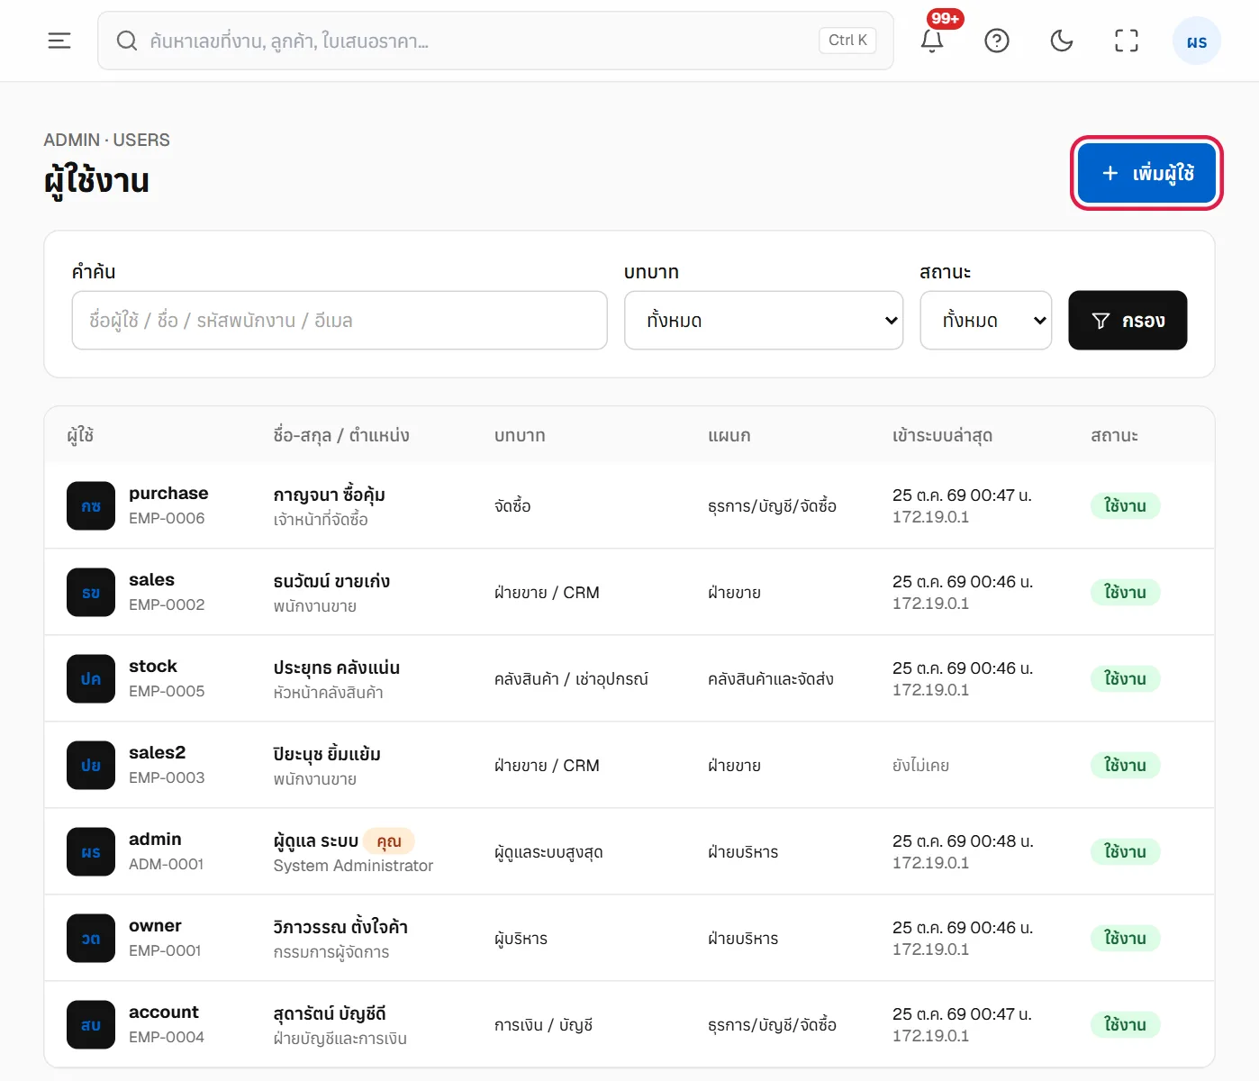
Task: Click the department คลังสินค้าและจัดส่ง
Action: point(771,679)
